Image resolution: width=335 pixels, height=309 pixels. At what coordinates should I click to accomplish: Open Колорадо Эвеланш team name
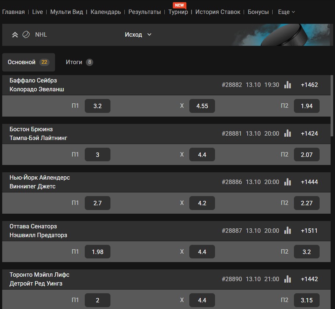tap(37, 89)
